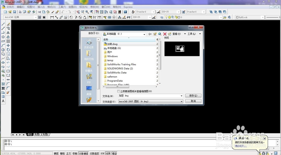281x155 pixels.
Task: Click the New drawing toolbar icon
Action: tap(5, 12)
